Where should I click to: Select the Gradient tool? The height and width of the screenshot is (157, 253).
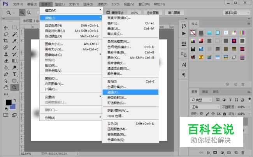click(x=14, y=61)
